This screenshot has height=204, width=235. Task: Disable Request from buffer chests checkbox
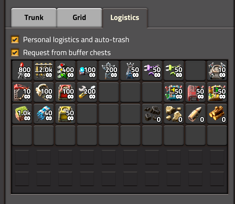coord(15,52)
